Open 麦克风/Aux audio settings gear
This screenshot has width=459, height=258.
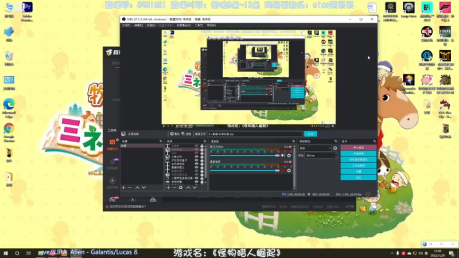[289, 155]
